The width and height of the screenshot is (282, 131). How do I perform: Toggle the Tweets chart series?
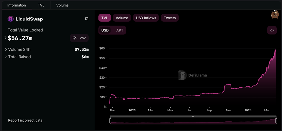[x=170, y=18]
